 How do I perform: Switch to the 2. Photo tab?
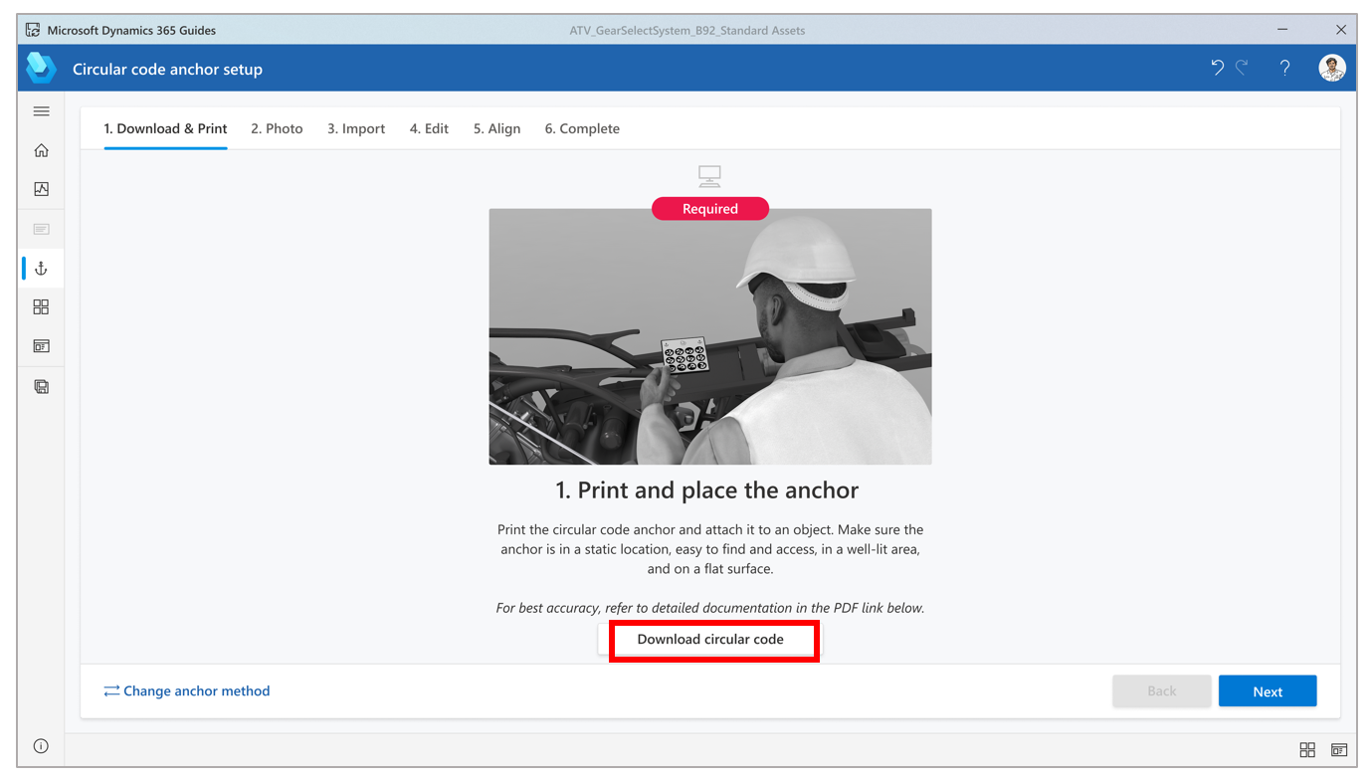pyautogui.click(x=277, y=128)
